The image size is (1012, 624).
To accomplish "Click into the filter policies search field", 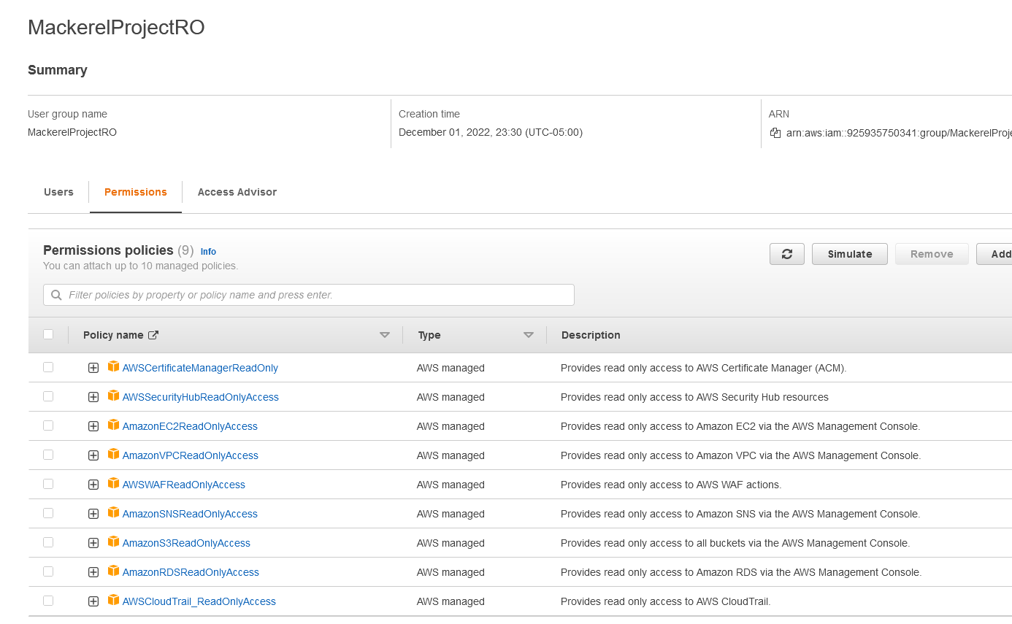I will [x=314, y=295].
